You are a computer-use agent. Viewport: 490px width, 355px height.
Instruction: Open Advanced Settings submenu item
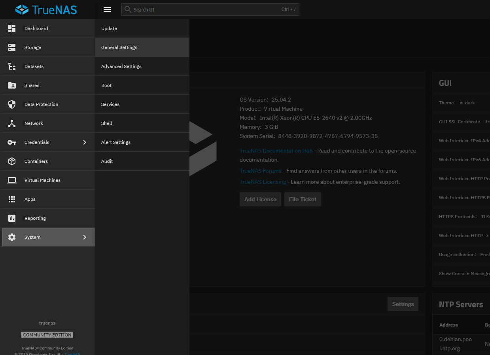click(142, 66)
